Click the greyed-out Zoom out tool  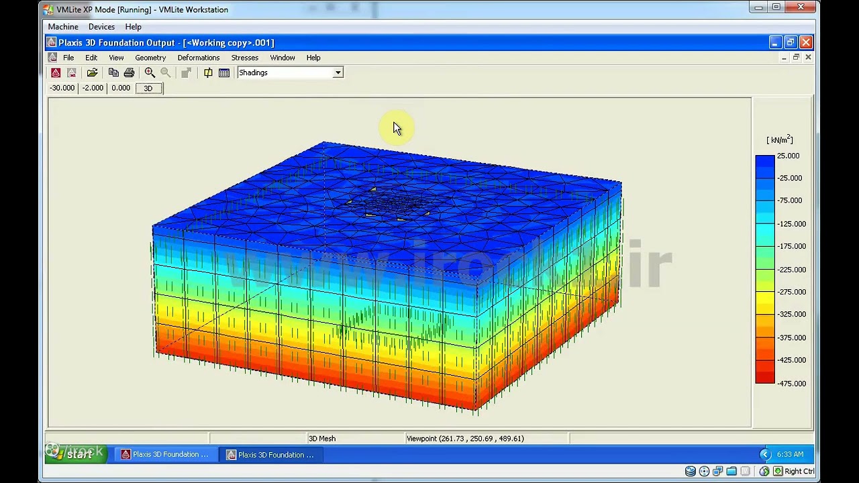point(165,72)
